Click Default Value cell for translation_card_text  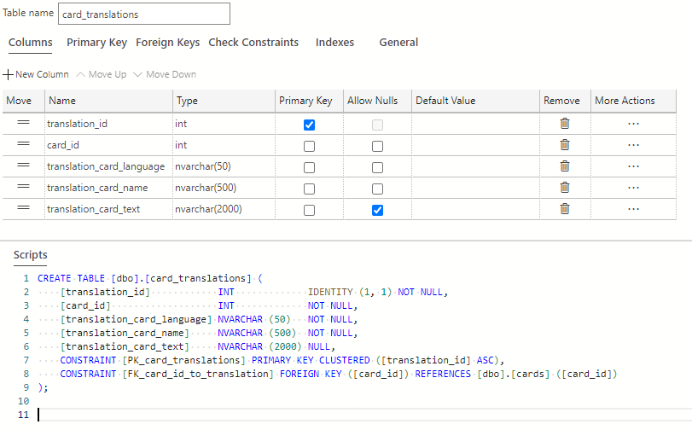coord(475,209)
